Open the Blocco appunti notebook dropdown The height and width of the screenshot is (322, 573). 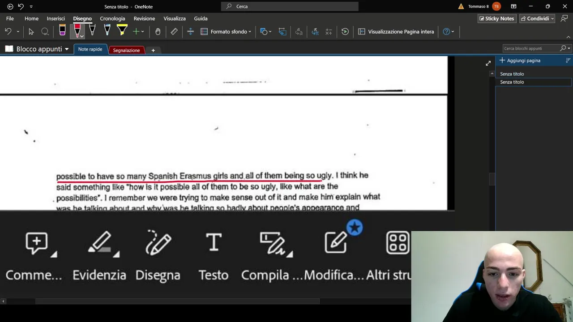coord(37,49)
